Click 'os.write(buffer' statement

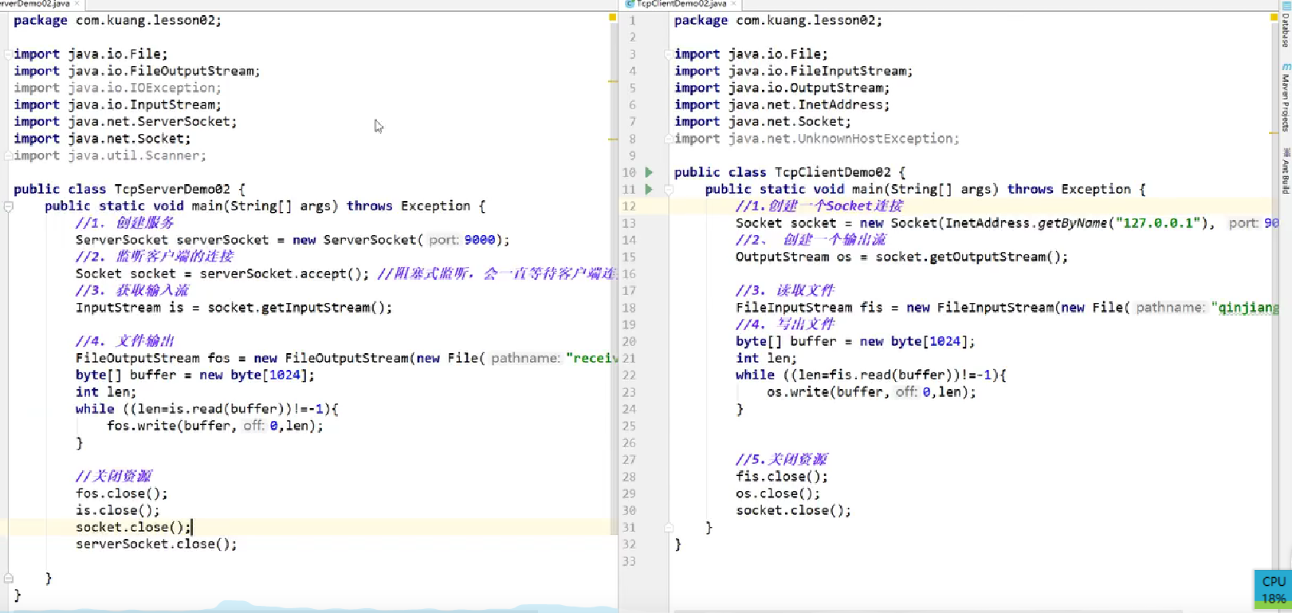(825, 392)
